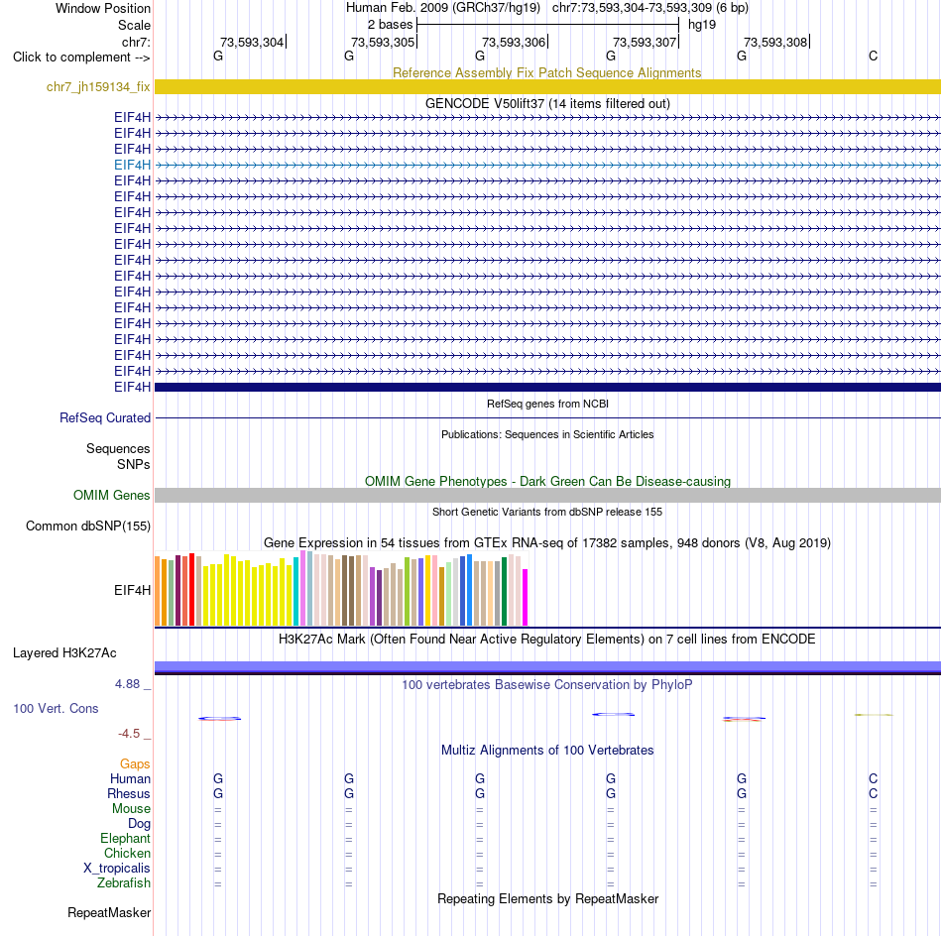Screen dimensions: 942x936
Task: Click the 'Human Feb. 2009 (GRCh37/hg19)' text
Action: pos(443,8)
